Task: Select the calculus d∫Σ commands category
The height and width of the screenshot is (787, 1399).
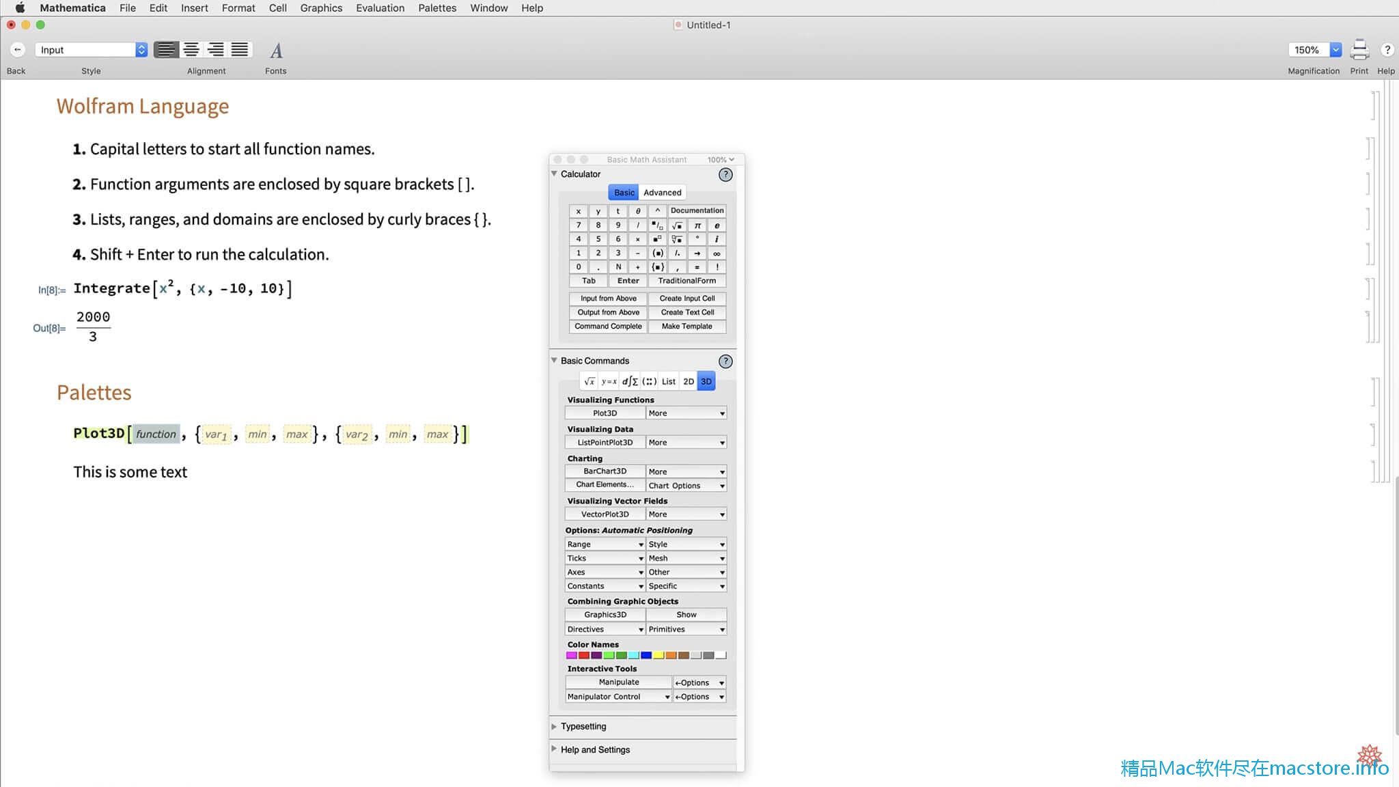Action: (x=630, y=382)
